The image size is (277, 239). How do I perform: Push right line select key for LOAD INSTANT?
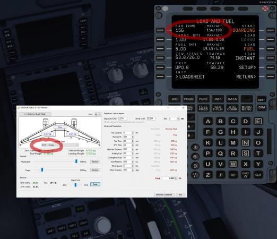coord(271,58)
